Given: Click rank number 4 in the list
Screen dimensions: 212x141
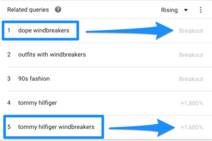Looking at the screenshot, I should [x=9, y=103].
